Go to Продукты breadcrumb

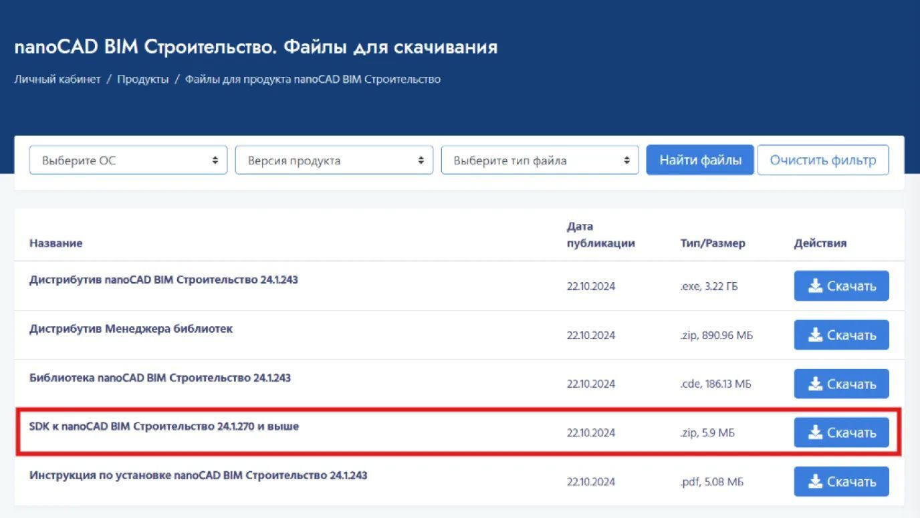coord(143,79)
